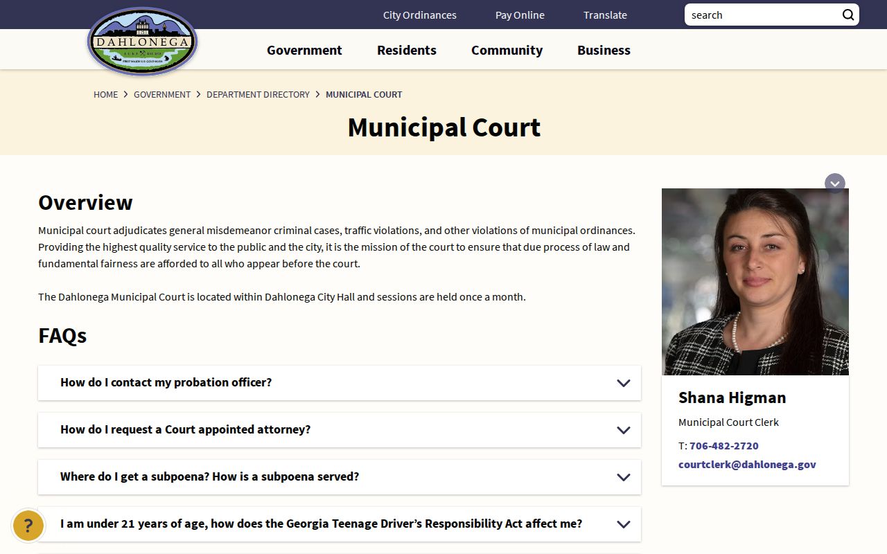Click Shana Higman's portrait photo
This screenshot has width=887, height=554.
755,282
